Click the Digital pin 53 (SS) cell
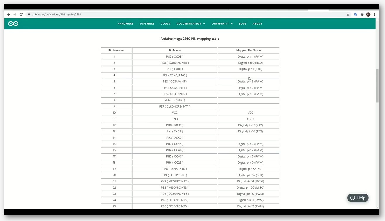 tap(248, 169)
